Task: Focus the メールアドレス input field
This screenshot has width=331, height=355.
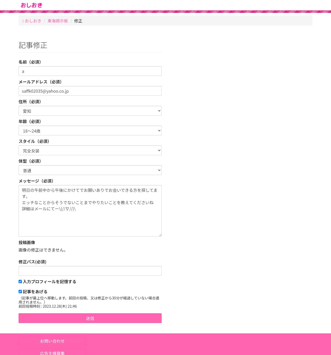Action: (x=90, y=91)
